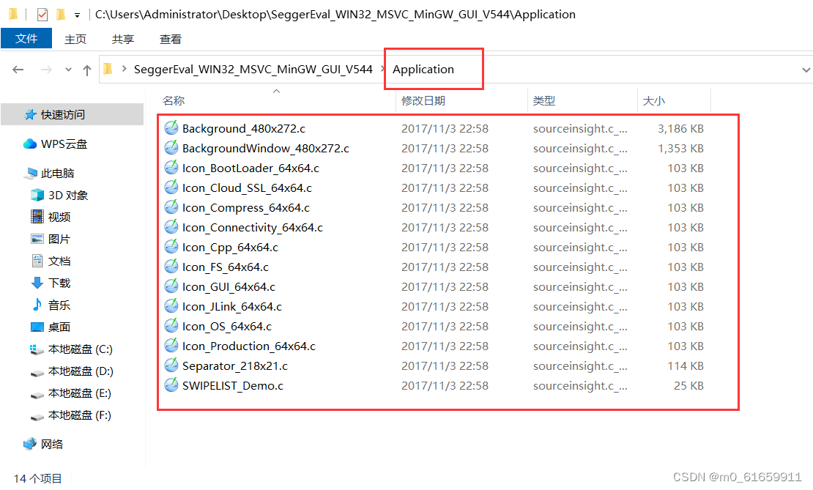The height and width of the screenshot is (490, 813).
Task: Click the Back navigation arrow
Action: pos(18,70)
